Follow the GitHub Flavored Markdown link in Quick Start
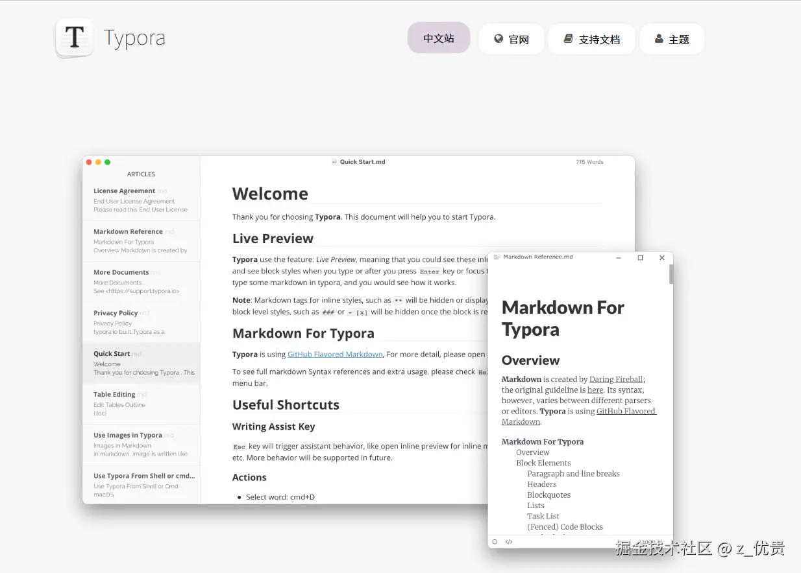801x573 pixels. [335, 355]
